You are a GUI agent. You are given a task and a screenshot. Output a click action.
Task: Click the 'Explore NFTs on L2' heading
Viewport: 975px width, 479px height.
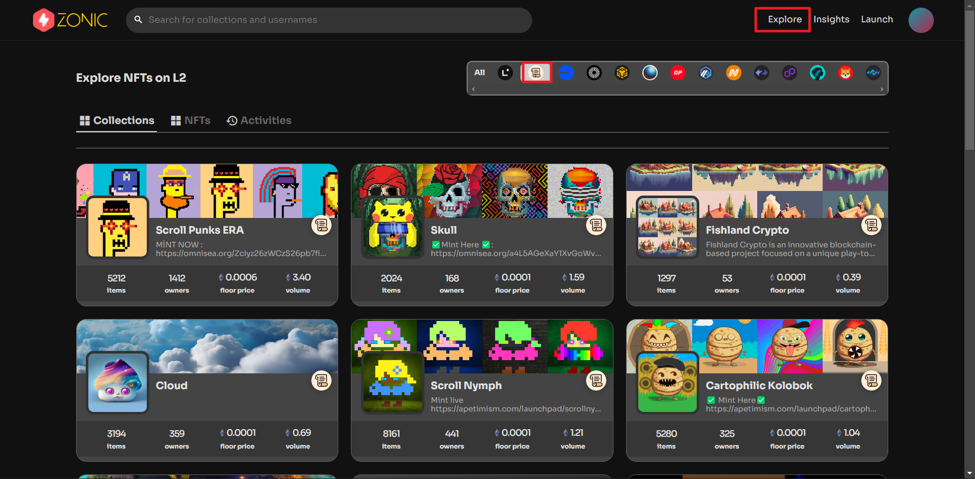131,78
